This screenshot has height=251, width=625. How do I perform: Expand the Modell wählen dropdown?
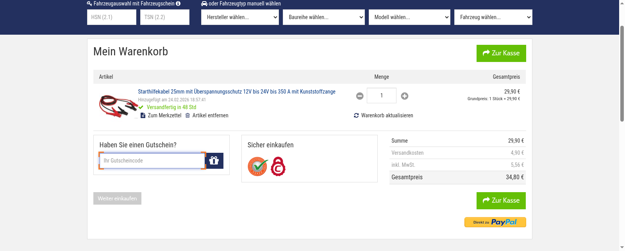(x=409, y=17)
